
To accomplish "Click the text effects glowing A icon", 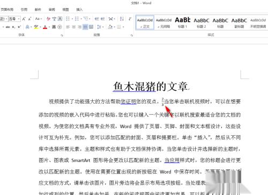I will [x=27, y=27].
